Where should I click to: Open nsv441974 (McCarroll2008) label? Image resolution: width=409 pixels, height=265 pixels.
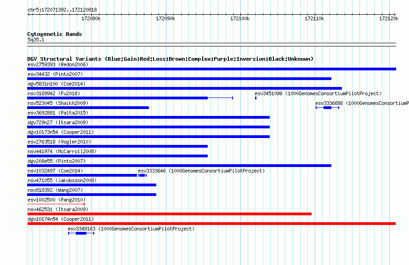(x=62, y=151)
